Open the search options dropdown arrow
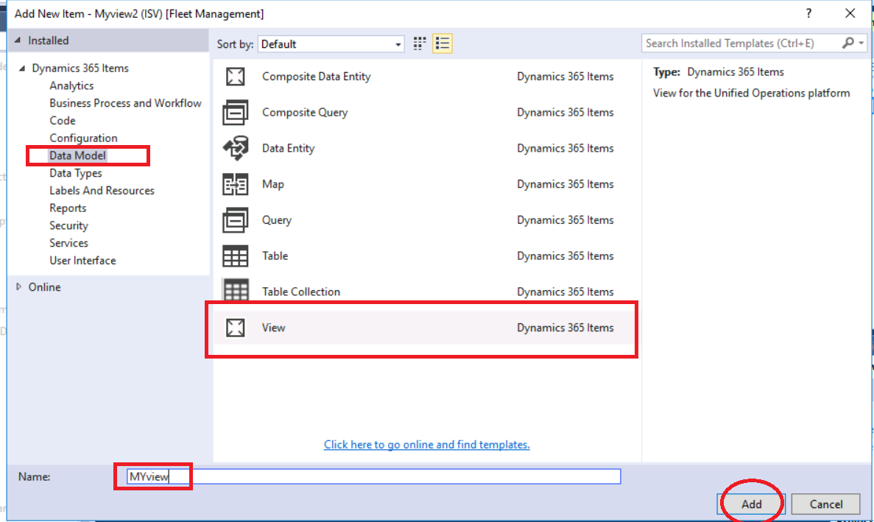Screen dimensions: 874x522 (x=861, y=43)
